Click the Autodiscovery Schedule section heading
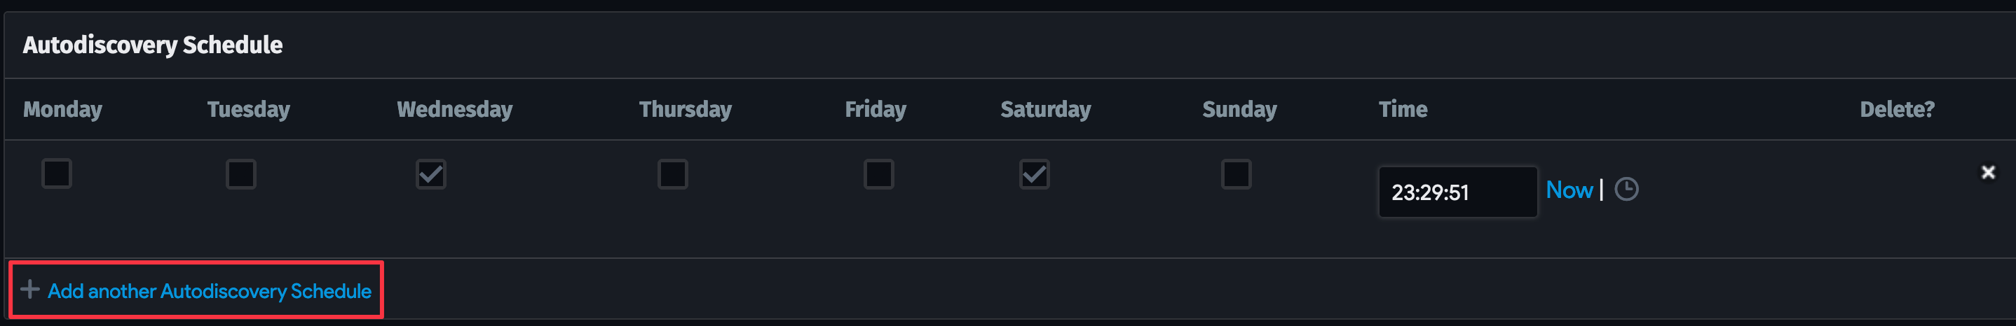The height and width of the screenshot is (326, 2016). tap(153, 45)
